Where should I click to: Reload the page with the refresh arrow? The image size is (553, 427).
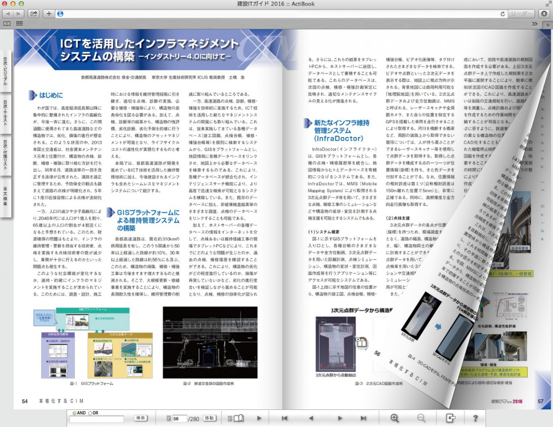tap(502, 14)
